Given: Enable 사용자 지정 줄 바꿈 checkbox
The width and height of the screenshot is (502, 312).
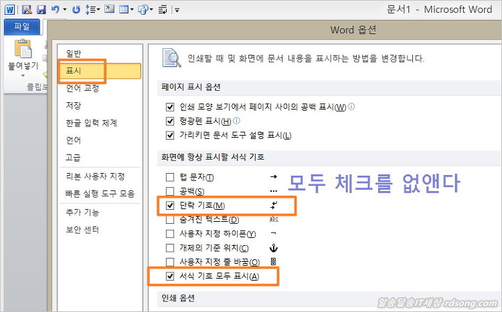Looking at the screenshot, I should point(170,262).
